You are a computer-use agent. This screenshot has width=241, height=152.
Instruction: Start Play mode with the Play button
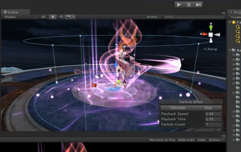[x=180, y=5]
